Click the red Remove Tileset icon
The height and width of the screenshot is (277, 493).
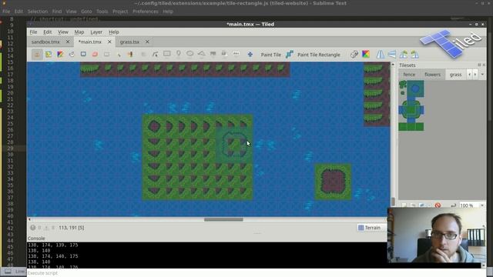point(438,205)
